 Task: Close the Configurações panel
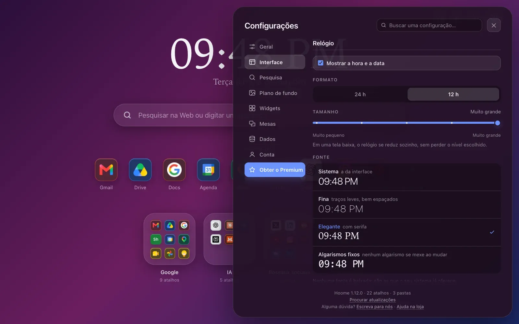[x=494, y=25]
